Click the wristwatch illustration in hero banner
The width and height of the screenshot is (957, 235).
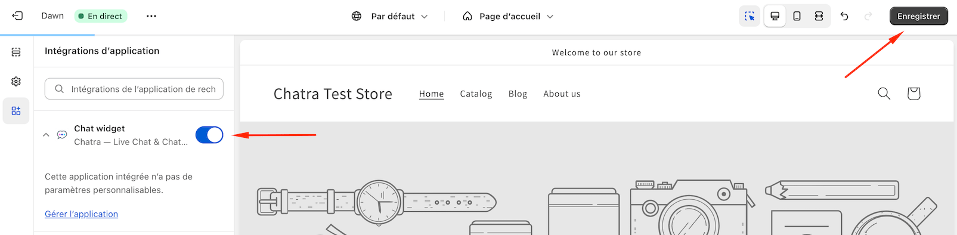coord(377,203)
